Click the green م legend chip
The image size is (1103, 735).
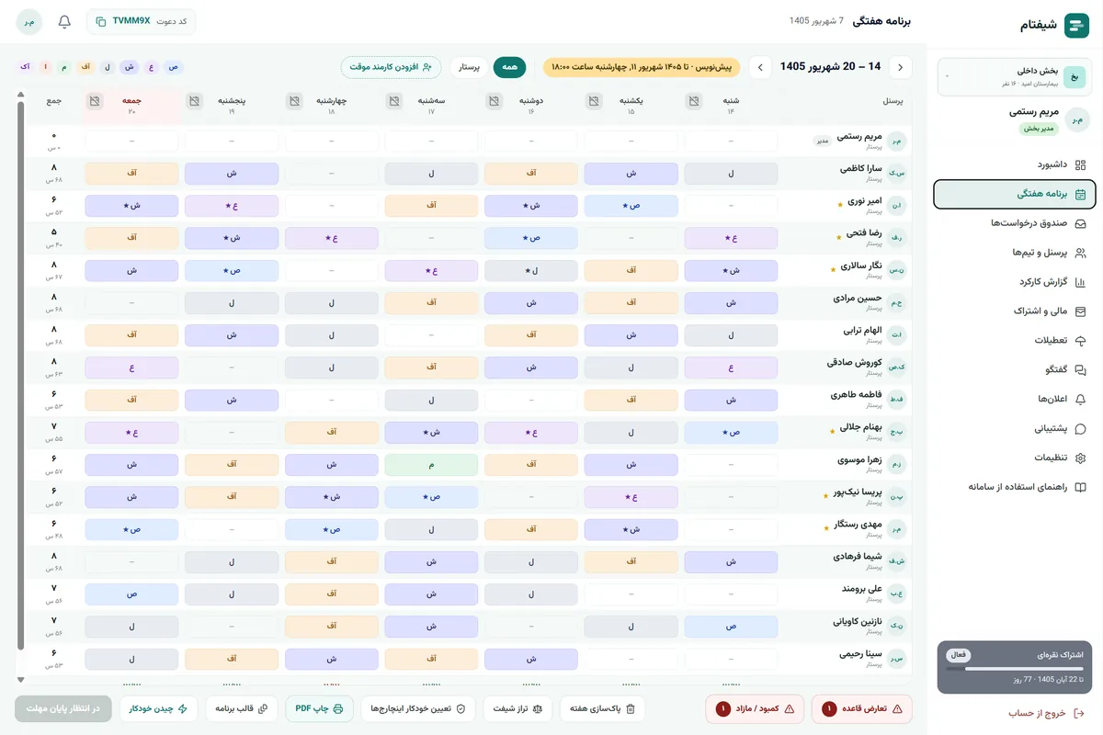point(64,67)
